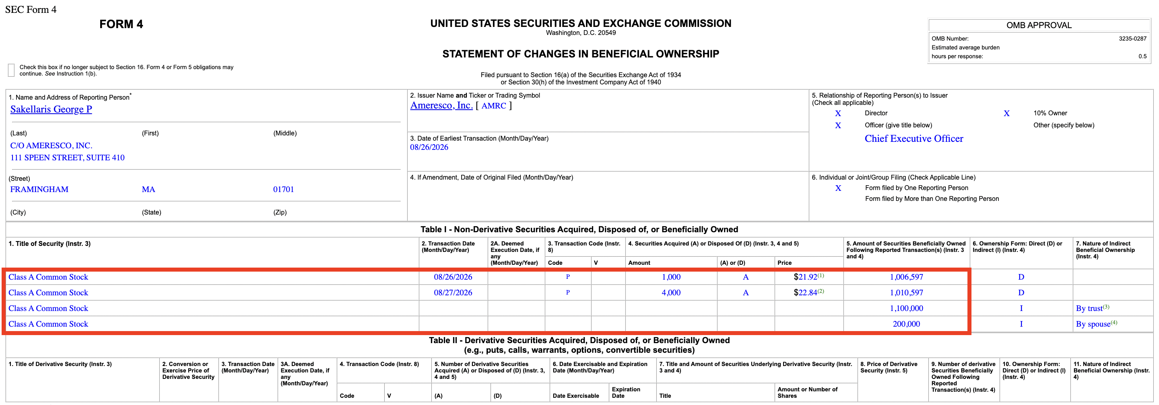Open the Ameresco, Inc. issuer link
Image resolution: width=1159 pixels, height=405 pixels.
441,105
